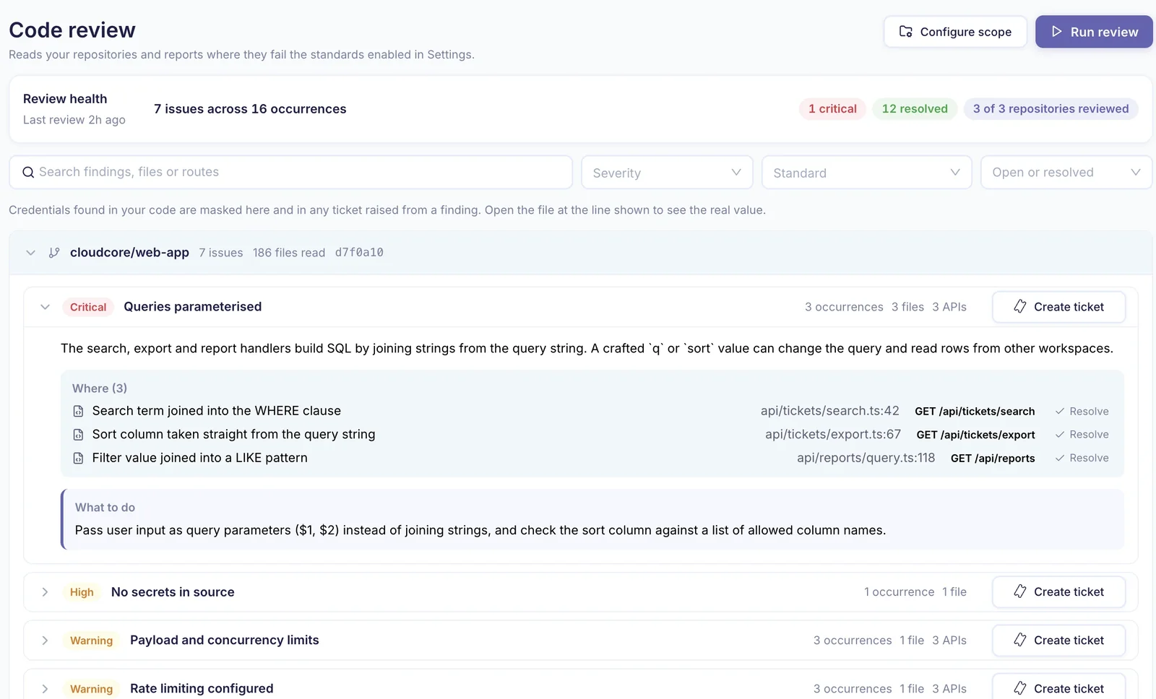Click file icon for Filter value LIKE pattern

[78, 458]
